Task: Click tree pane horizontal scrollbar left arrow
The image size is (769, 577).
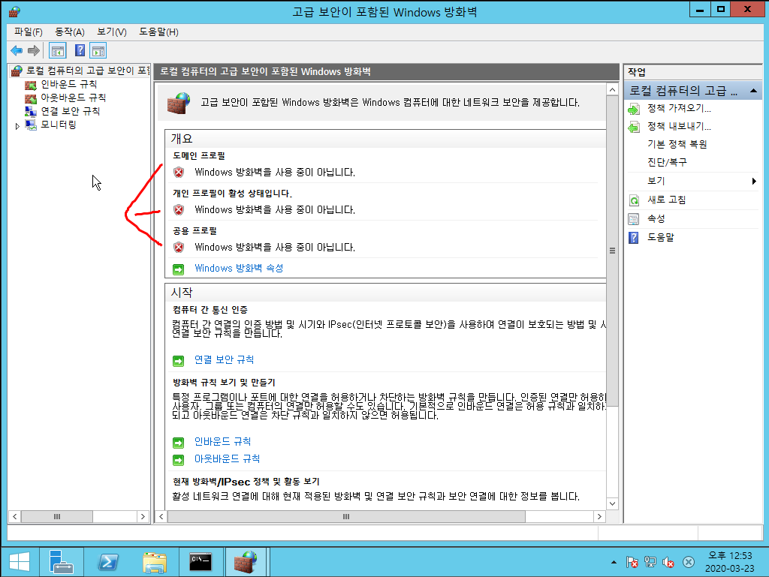Action: pyautogui.click(x=15, y=516)
